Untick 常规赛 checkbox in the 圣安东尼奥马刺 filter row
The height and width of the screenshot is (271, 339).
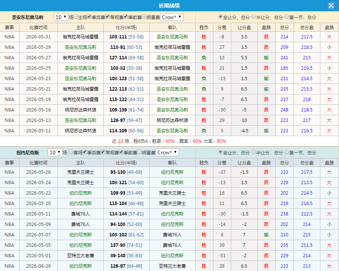tap(107, 17)
